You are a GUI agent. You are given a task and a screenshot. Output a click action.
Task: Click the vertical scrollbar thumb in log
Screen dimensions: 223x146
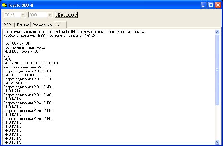tap(218, 69)
